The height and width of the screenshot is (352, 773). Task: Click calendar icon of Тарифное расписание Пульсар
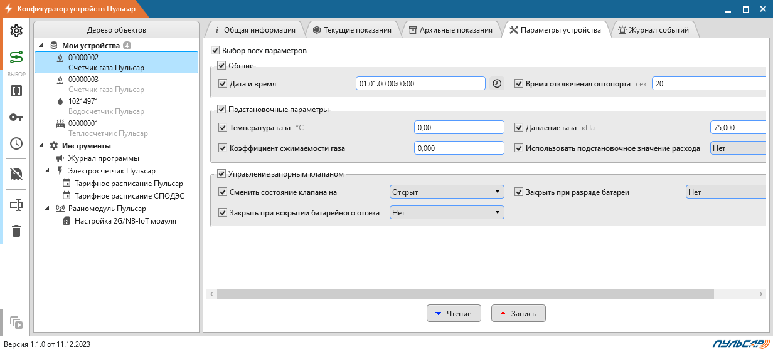66,184
